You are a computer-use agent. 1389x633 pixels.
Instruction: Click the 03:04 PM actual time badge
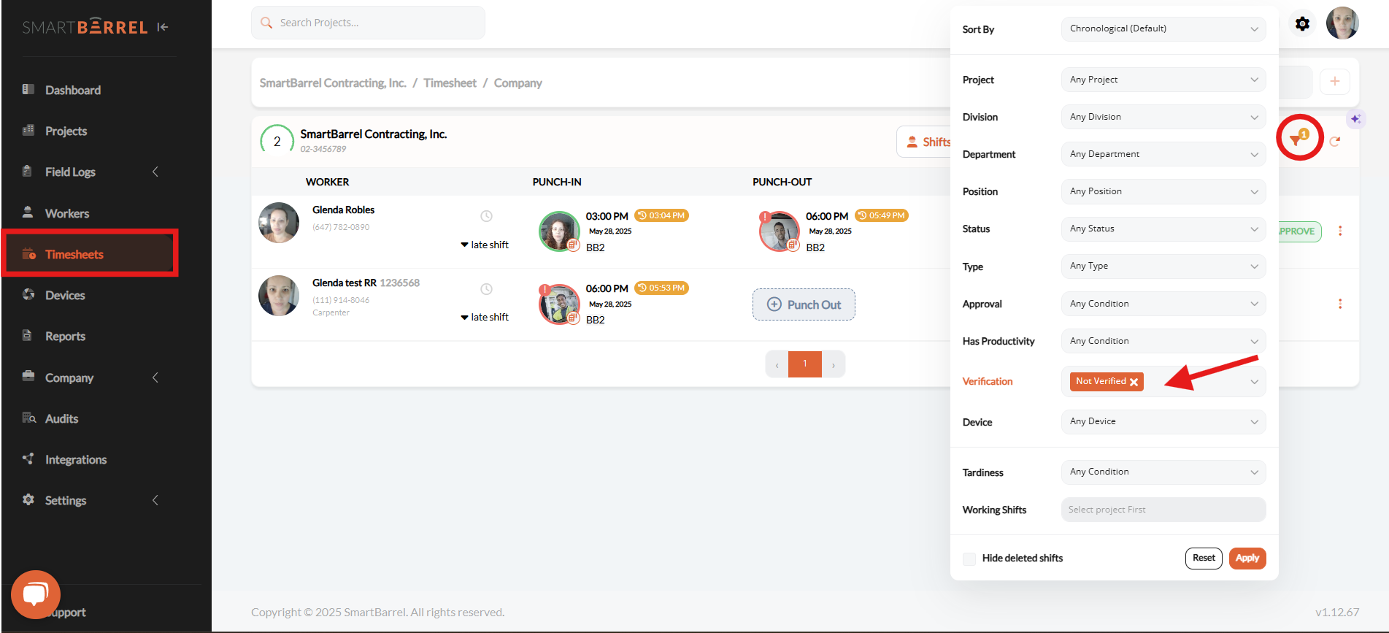tap(661, 215)
